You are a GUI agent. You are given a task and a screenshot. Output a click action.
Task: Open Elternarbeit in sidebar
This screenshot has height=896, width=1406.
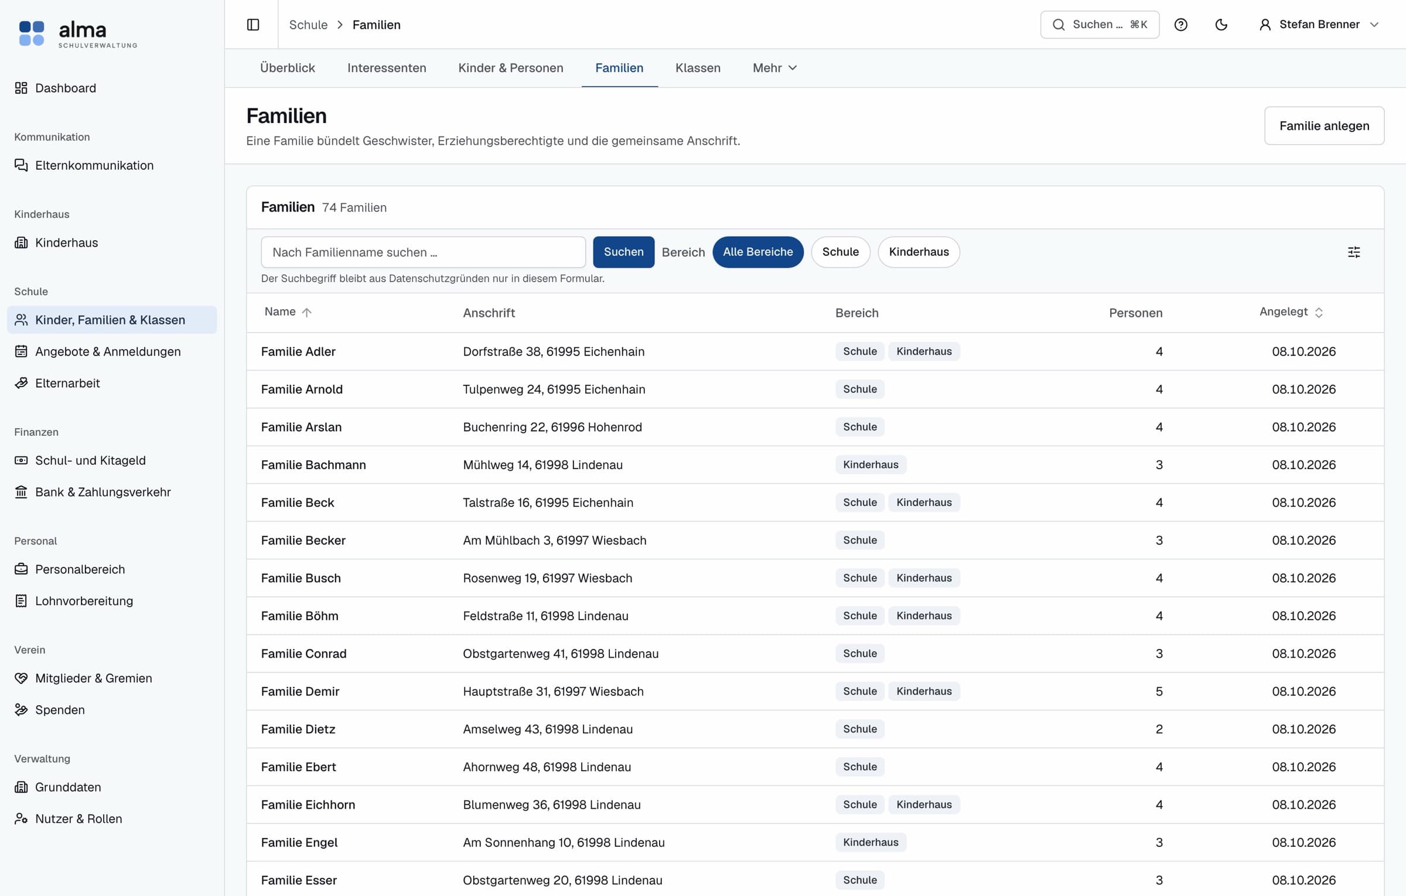pos(112,383)
